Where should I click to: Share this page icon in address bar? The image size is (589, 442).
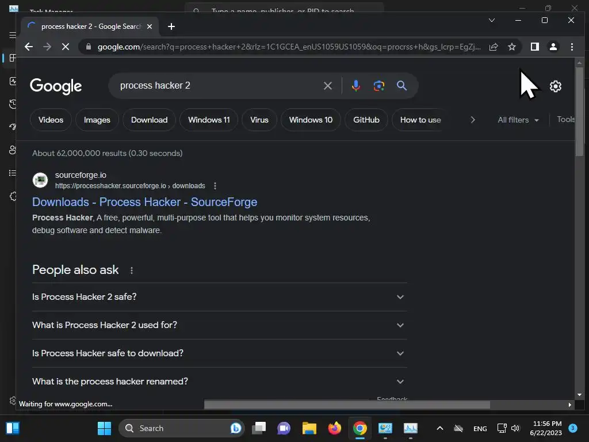pos(493,47)
